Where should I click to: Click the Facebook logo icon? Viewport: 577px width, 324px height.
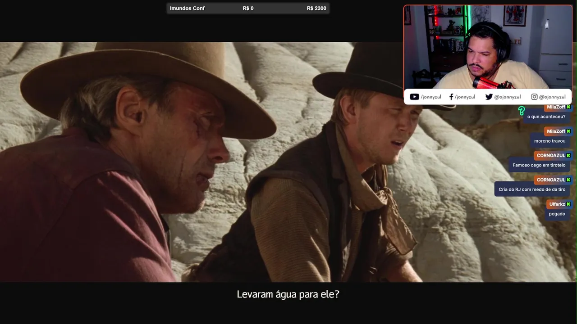pos(451,97)
